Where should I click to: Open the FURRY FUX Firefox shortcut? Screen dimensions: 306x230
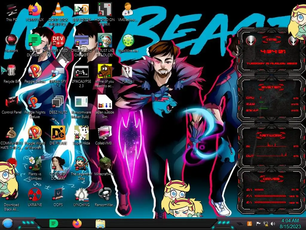(x=35, y=12)
